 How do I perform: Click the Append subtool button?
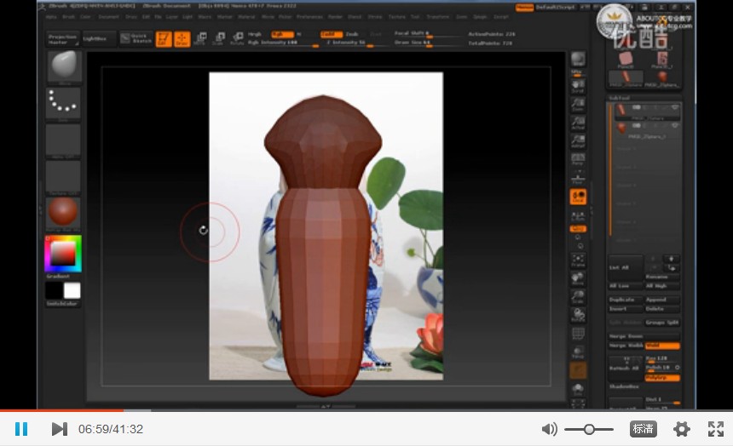click(662, 300)
